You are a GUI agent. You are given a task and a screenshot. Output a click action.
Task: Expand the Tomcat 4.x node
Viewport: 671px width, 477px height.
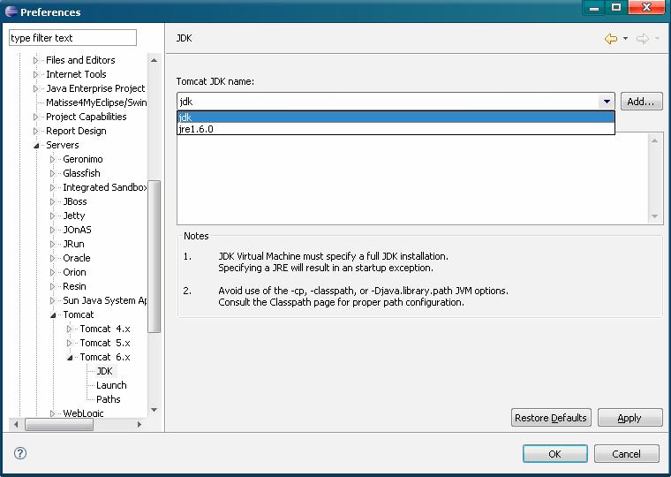[x=70, y=329]
